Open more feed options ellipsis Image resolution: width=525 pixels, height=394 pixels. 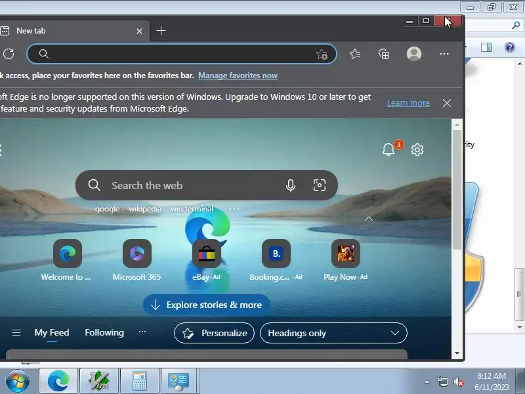pyautogui.click(x=142, y=332)
